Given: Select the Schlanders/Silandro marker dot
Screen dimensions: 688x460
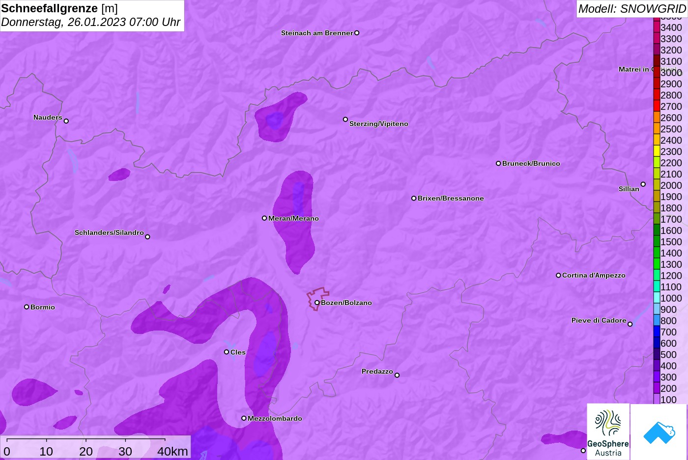Looking at the screenshot, I should point(147,237).
